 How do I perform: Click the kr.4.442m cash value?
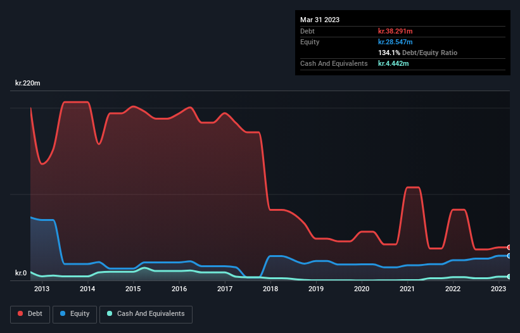(x=393, y=63)
